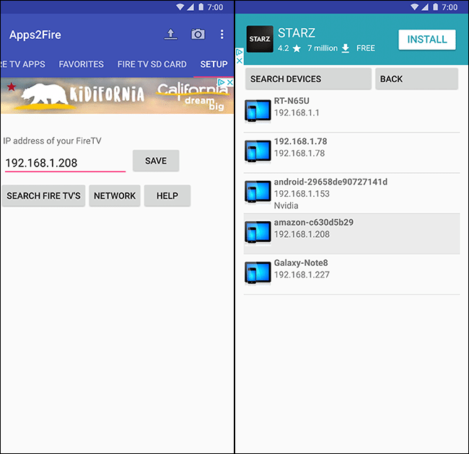Open the Kidifornia California banner ad
This screenshot has height=454, width=469.
tap(117, 96)
